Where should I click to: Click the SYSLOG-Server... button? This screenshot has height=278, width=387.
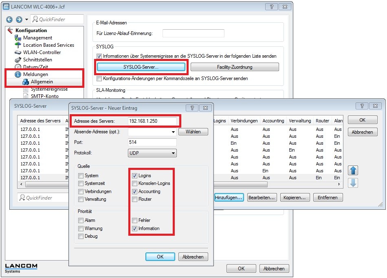click(141, 67)
